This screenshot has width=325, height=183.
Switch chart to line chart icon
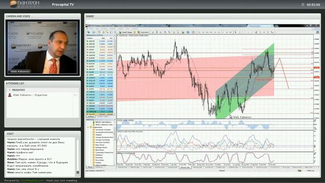click(x=160, y=32)
